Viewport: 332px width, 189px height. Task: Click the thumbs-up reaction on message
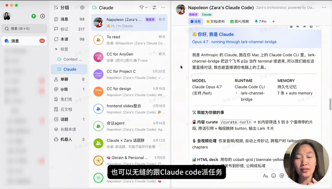point(291,26)
